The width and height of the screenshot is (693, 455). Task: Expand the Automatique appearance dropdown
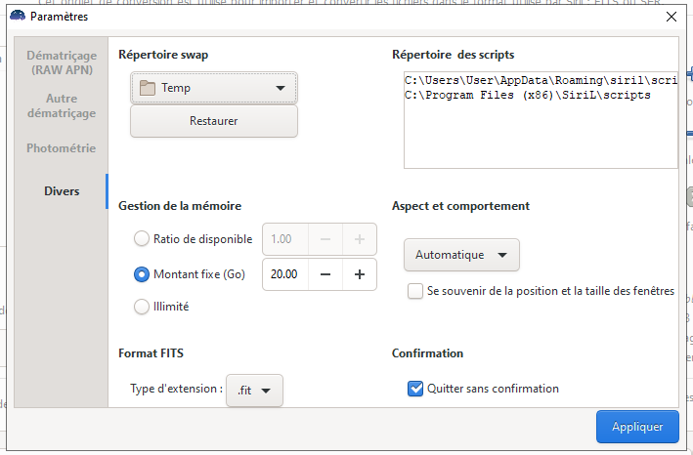[x=461, y=255]
